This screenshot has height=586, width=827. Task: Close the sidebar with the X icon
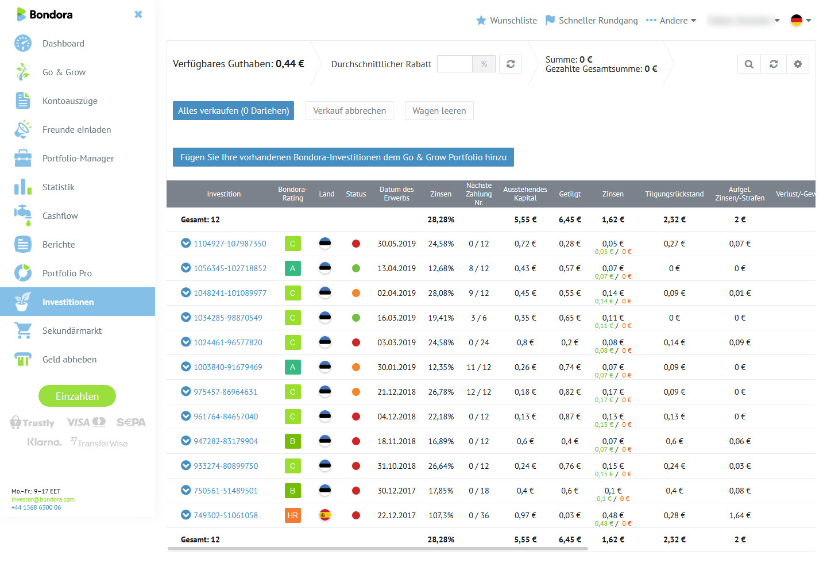138,14
